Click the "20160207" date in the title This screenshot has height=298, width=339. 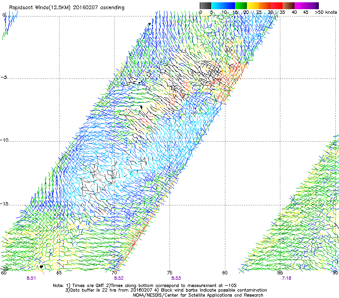click(85, 8)
